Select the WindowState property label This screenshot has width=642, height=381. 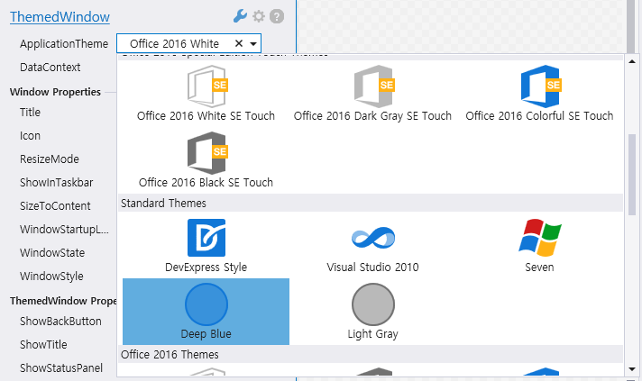(x=52, y=252)
